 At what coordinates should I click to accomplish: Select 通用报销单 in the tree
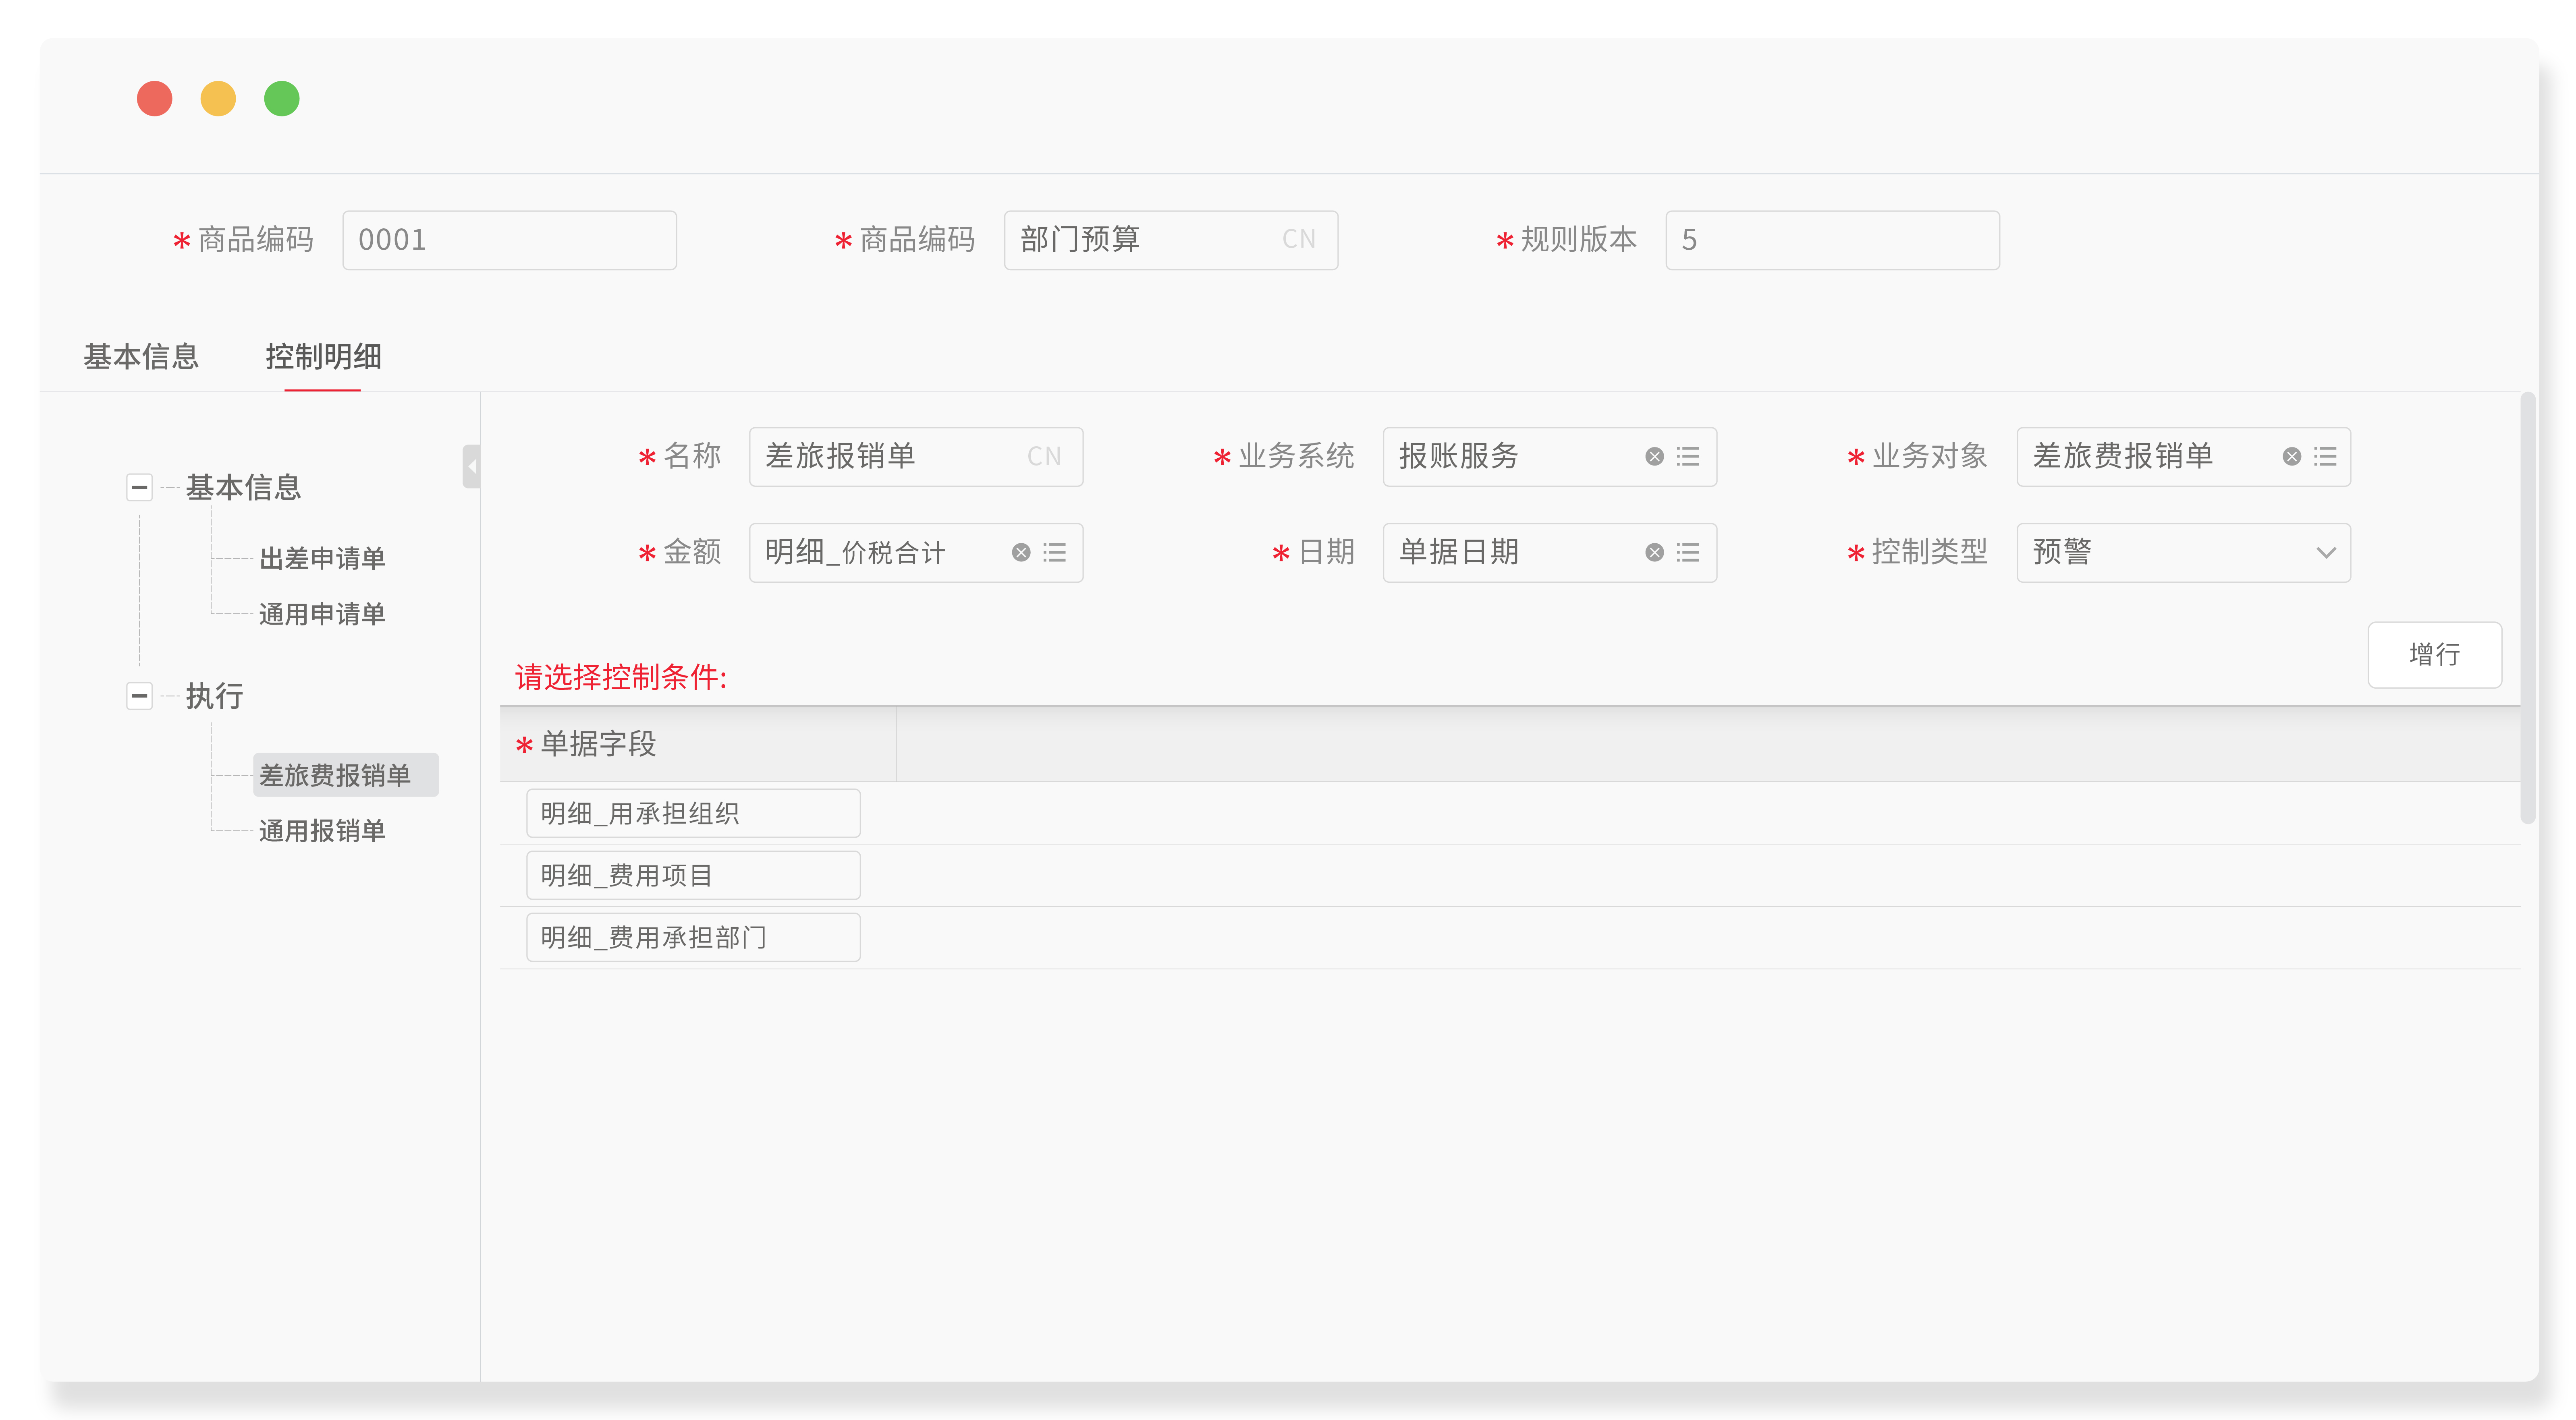pos(321,830)
